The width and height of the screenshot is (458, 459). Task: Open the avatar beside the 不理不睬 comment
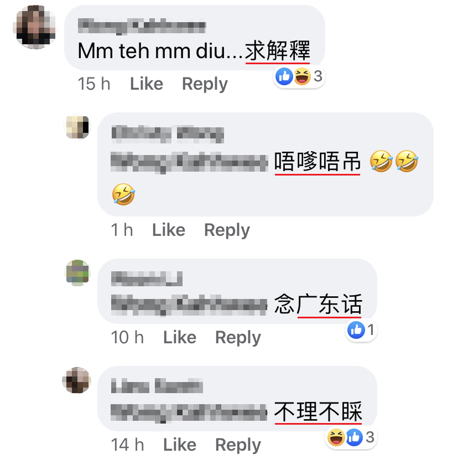(x=77, y=380)
